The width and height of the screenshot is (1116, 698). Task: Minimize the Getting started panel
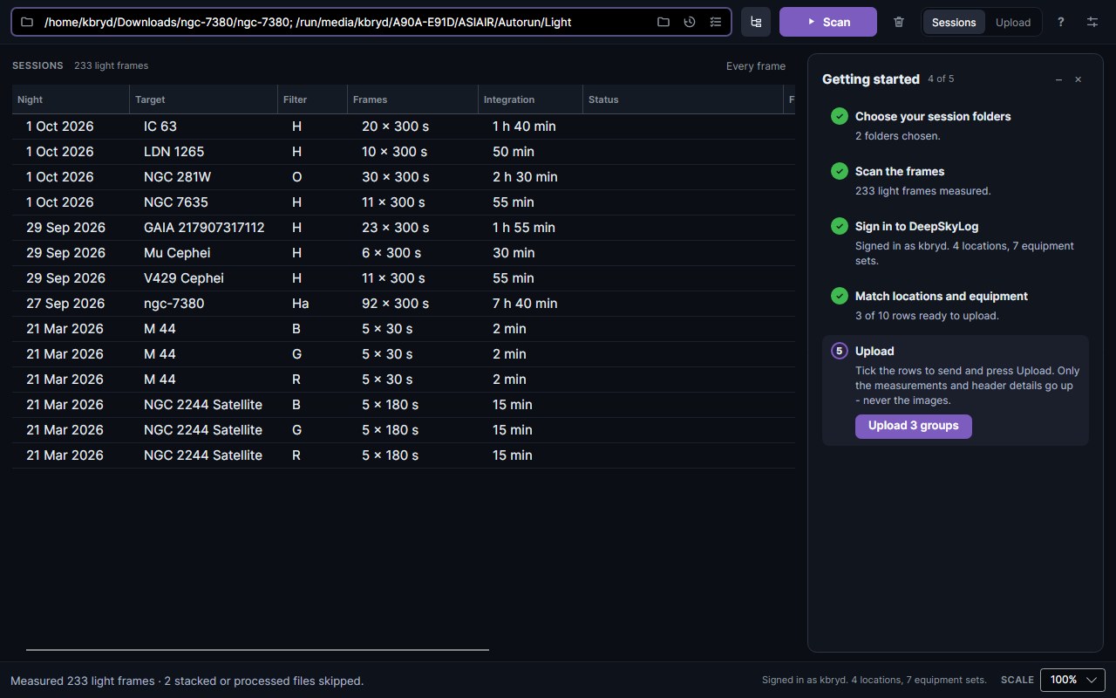(1058, 79)
